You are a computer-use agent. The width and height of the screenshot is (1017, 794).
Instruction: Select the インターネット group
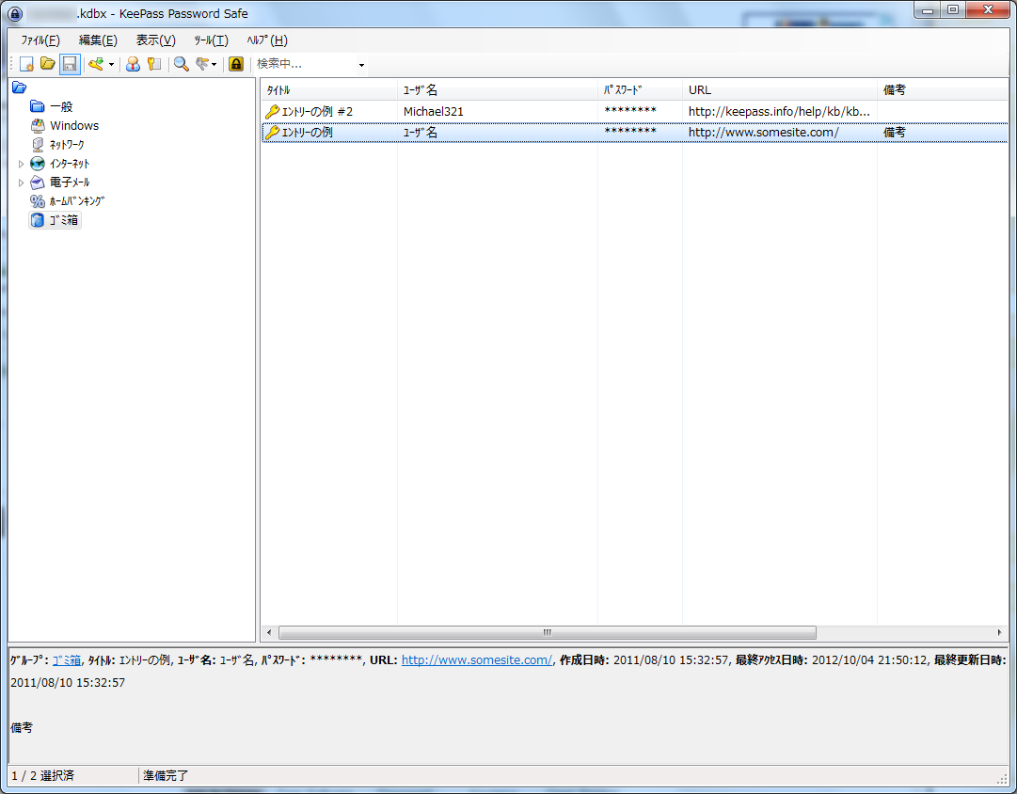(70, 164)
